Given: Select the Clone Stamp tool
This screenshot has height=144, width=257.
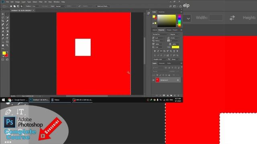Looking at the screenshot, I should coord(3,28).
